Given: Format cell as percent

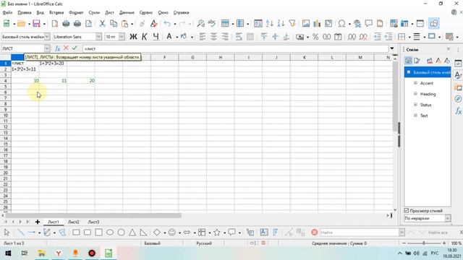Looking at the screenshot, I should (315, 37).
